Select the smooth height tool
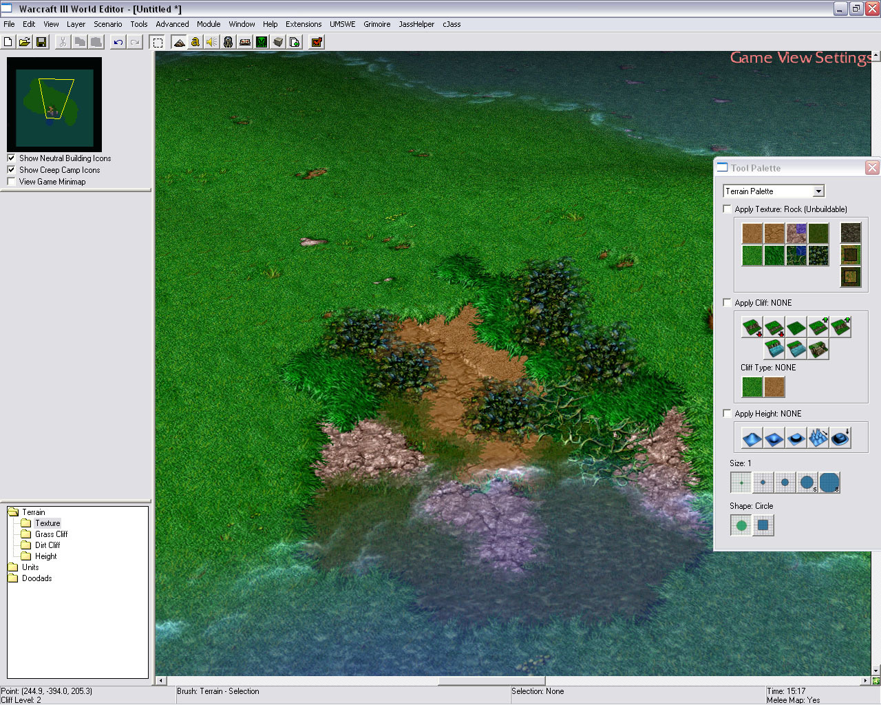This screenshot has height=705, width=881. click(x=840, y=438)
